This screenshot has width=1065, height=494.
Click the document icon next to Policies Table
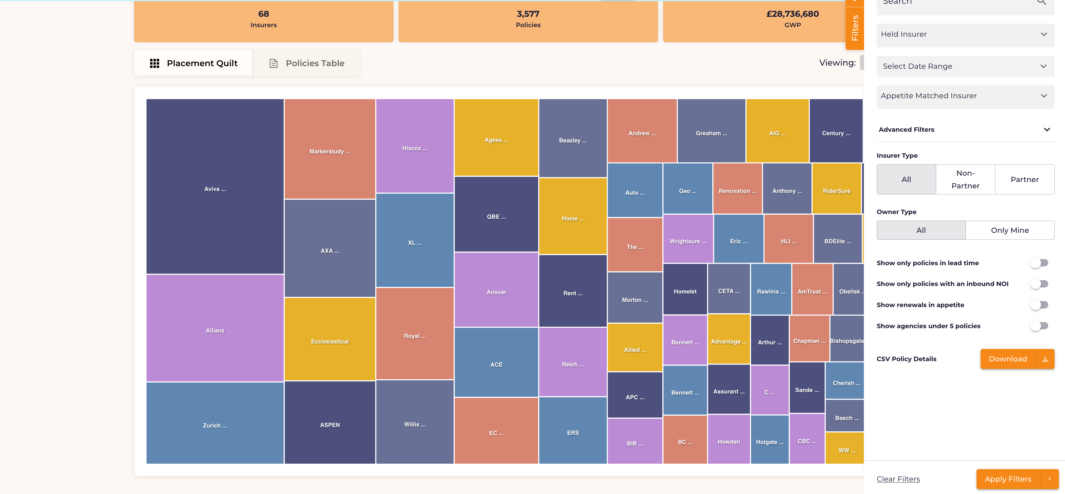[273, 62]
